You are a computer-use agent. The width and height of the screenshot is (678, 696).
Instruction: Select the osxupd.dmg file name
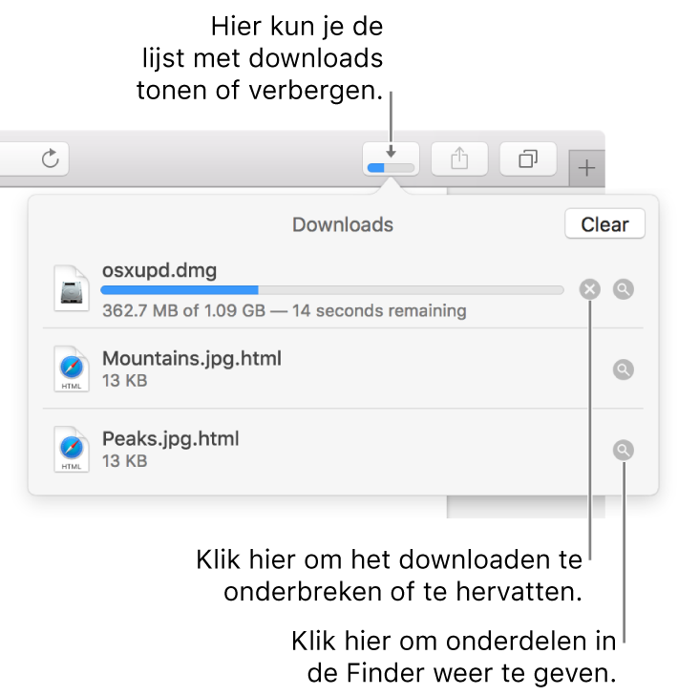(x=159, y=271)
